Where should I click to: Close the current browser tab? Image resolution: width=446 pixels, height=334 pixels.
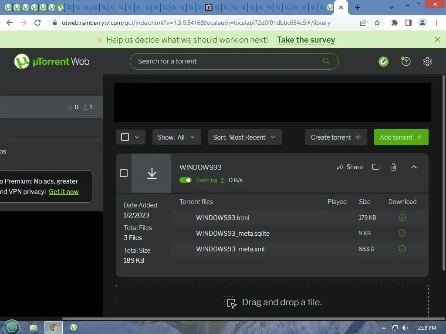[341, 7]
